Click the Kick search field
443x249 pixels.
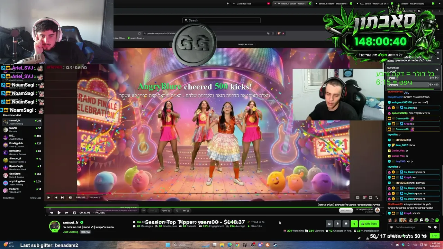pos(221,20)
